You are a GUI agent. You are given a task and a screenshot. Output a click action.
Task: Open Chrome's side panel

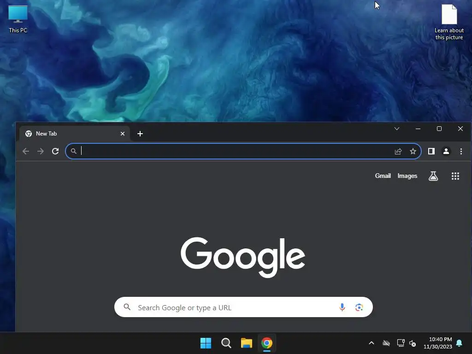pos(431,151)
